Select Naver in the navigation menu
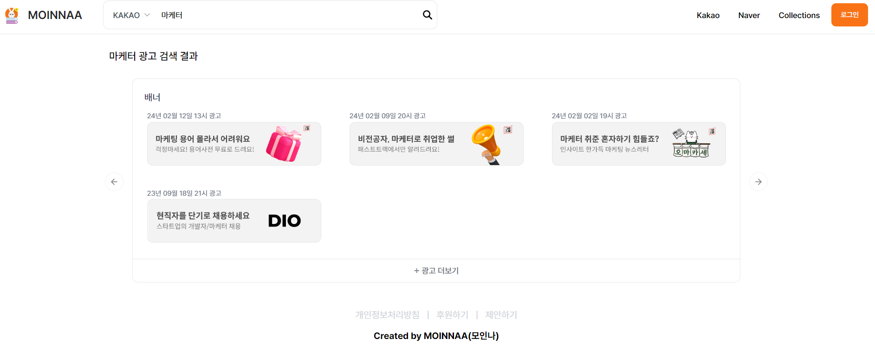875x352 pixels. [749, 15]
